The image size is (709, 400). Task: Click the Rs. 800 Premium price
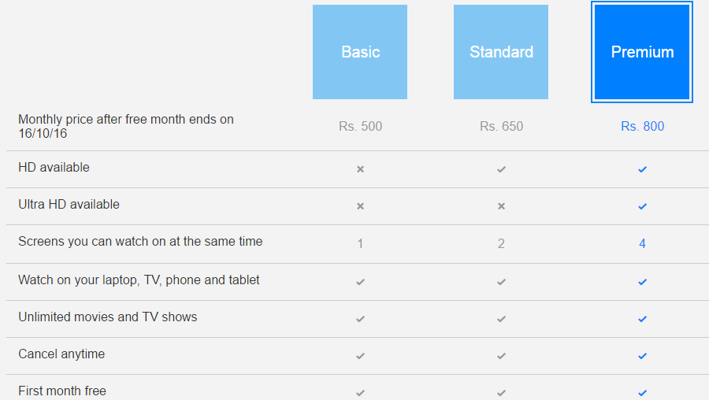[x=642, y=126]
